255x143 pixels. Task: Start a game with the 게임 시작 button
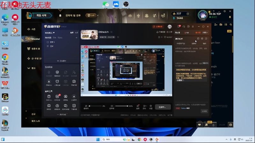click(42, 15)
